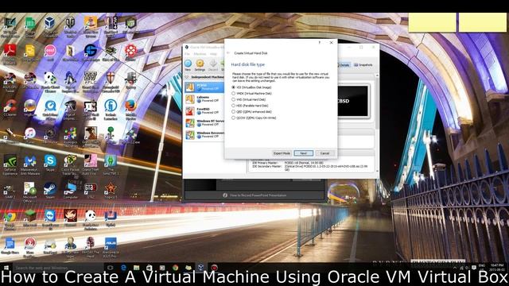
Task: Select the FreeBSD virtual machine entry
Action: pyautogui.click(x=204, y=111)
